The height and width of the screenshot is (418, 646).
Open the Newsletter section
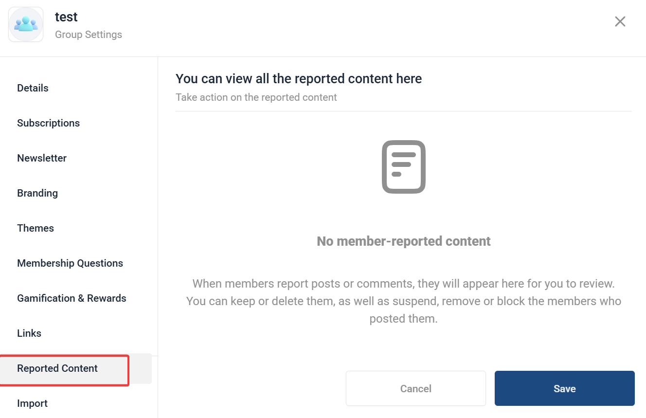(42, 158)
